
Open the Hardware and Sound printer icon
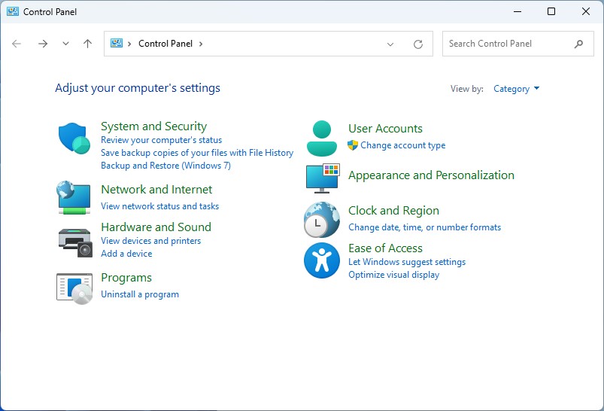75,242
